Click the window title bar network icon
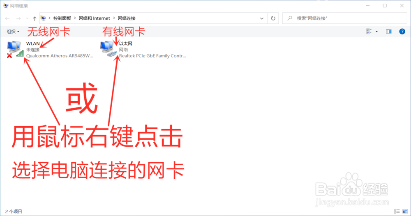The width and height of the screenshot is (411, 216). [x=5, y=5]
